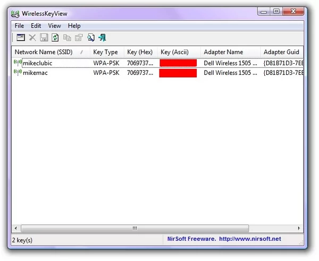Select the mikeclubic network row
This screenshot has height=261, width=319.
click(x=158, y=63)
